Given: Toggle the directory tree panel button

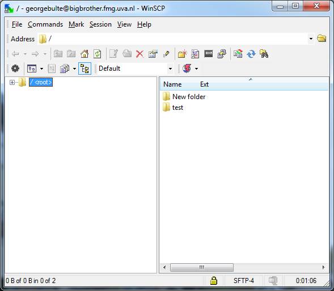Looking at the screenshot, I should click(x=85, y=69).
